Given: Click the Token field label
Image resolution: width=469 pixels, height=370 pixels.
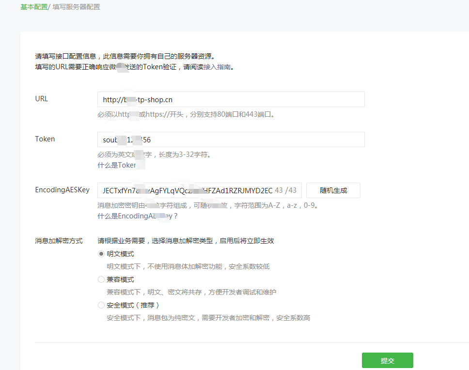Looking at the screenshot, I should [x=45, y=139].
